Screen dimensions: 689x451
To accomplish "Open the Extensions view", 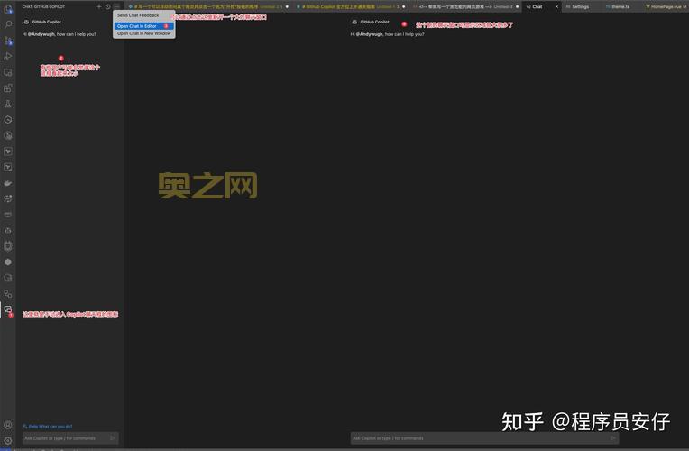I will pyautogui.click(x=8, y=88).
